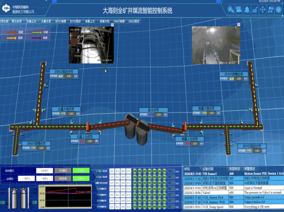The width and height of the screenshot is (284, 212).
Task: Open the 时间 column filter dropdown
Action: (x=200, y=169)
